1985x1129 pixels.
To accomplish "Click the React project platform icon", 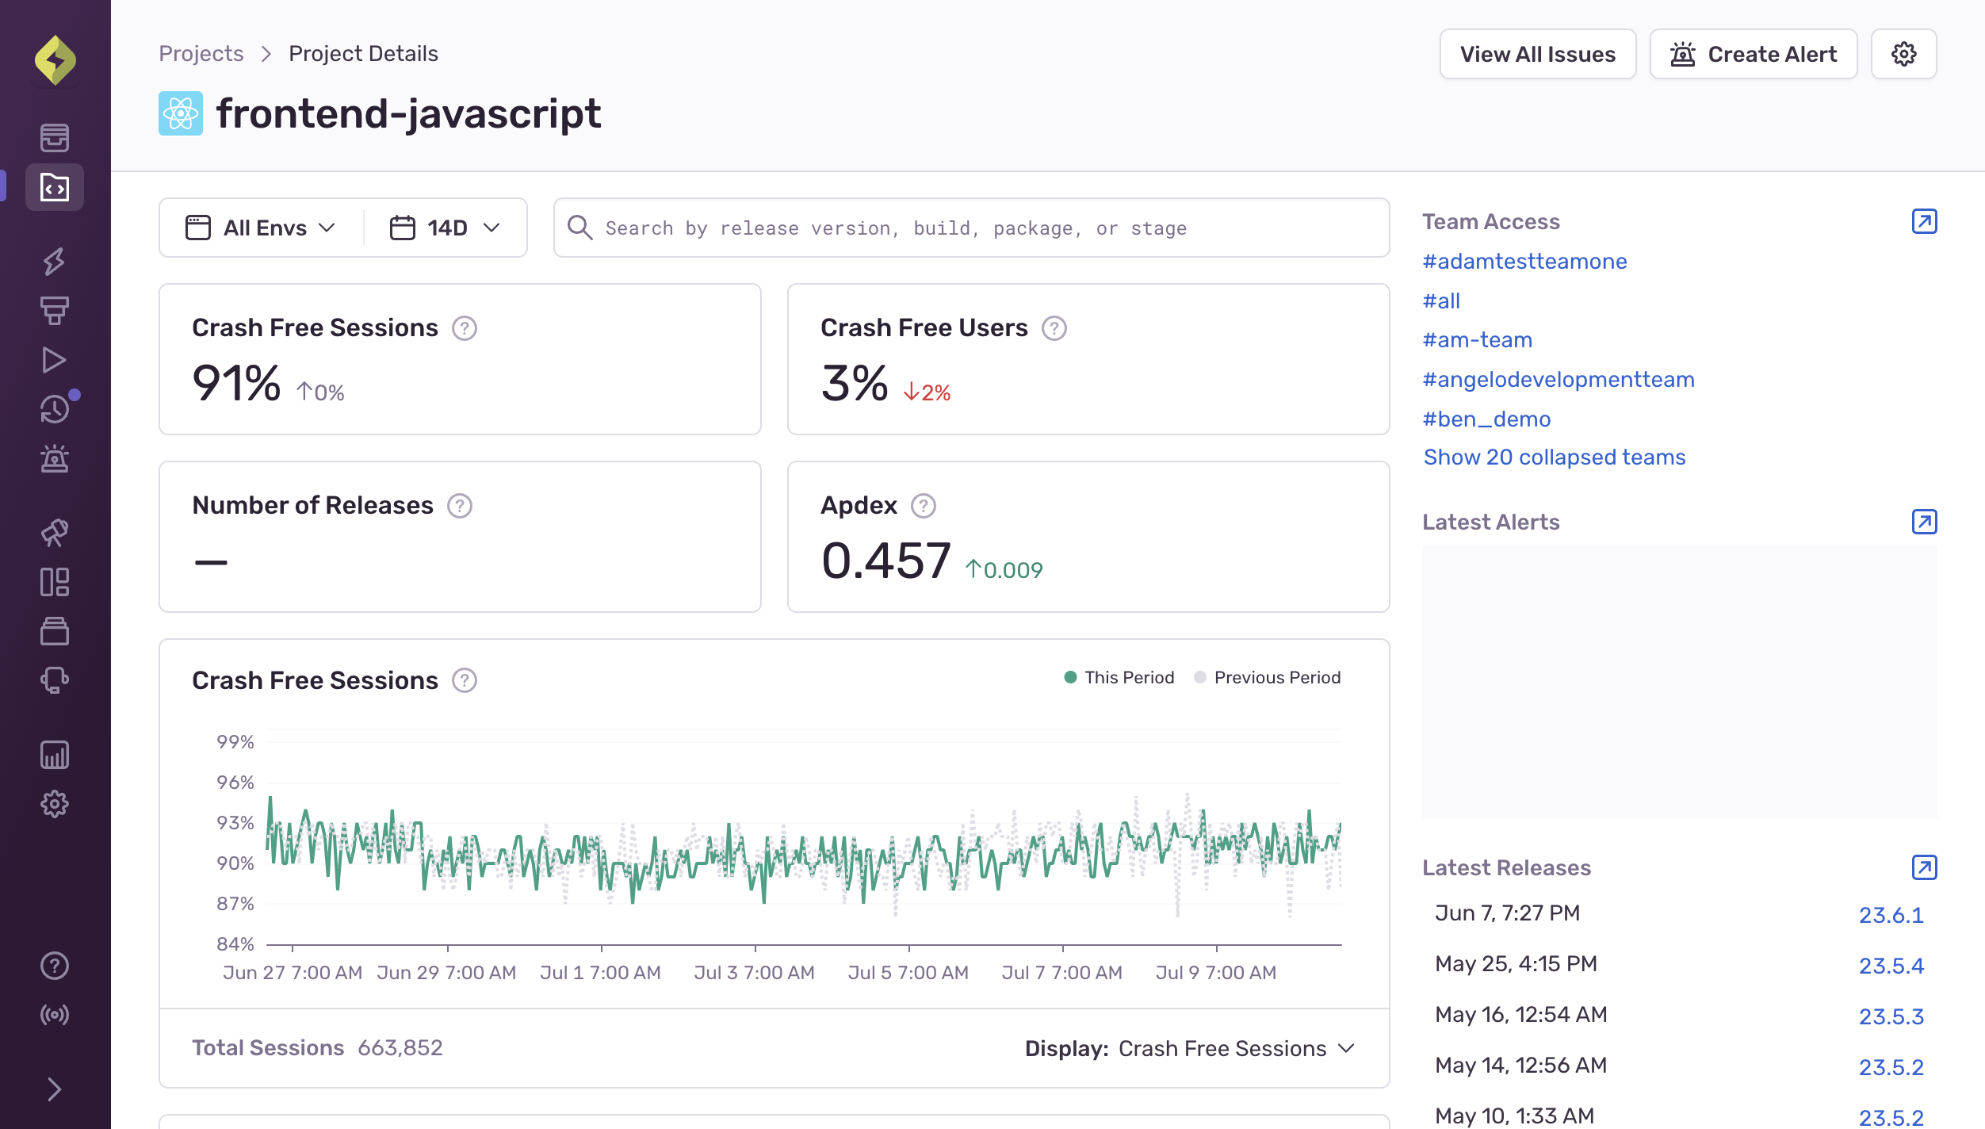I will click(x=180, y=113).
